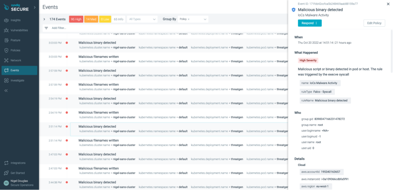Click the Insights layers icon
The width and height of the screenshot is (393, 190).
6,20
